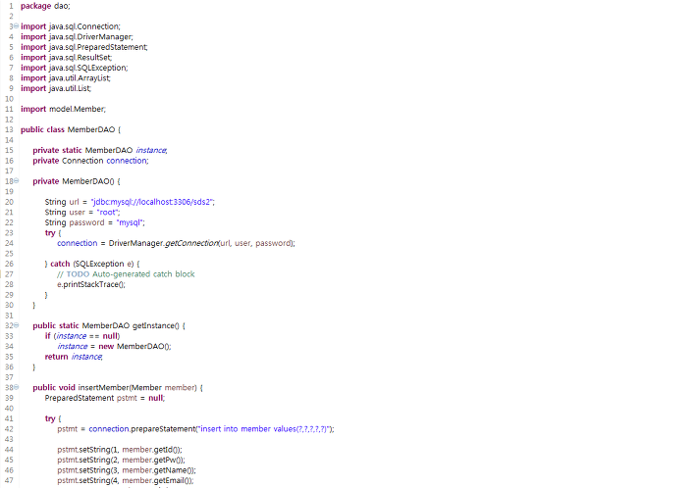
Task: Click 'if (instance == null)' condition
Action: click(x=82, y=336)
